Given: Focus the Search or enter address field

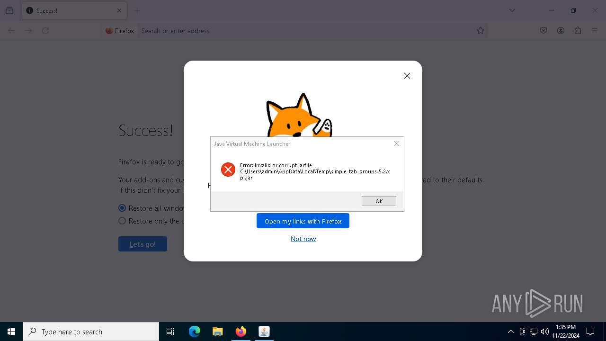Looking at the screenshot, I should pyautogui.click(x=305, y=31).
